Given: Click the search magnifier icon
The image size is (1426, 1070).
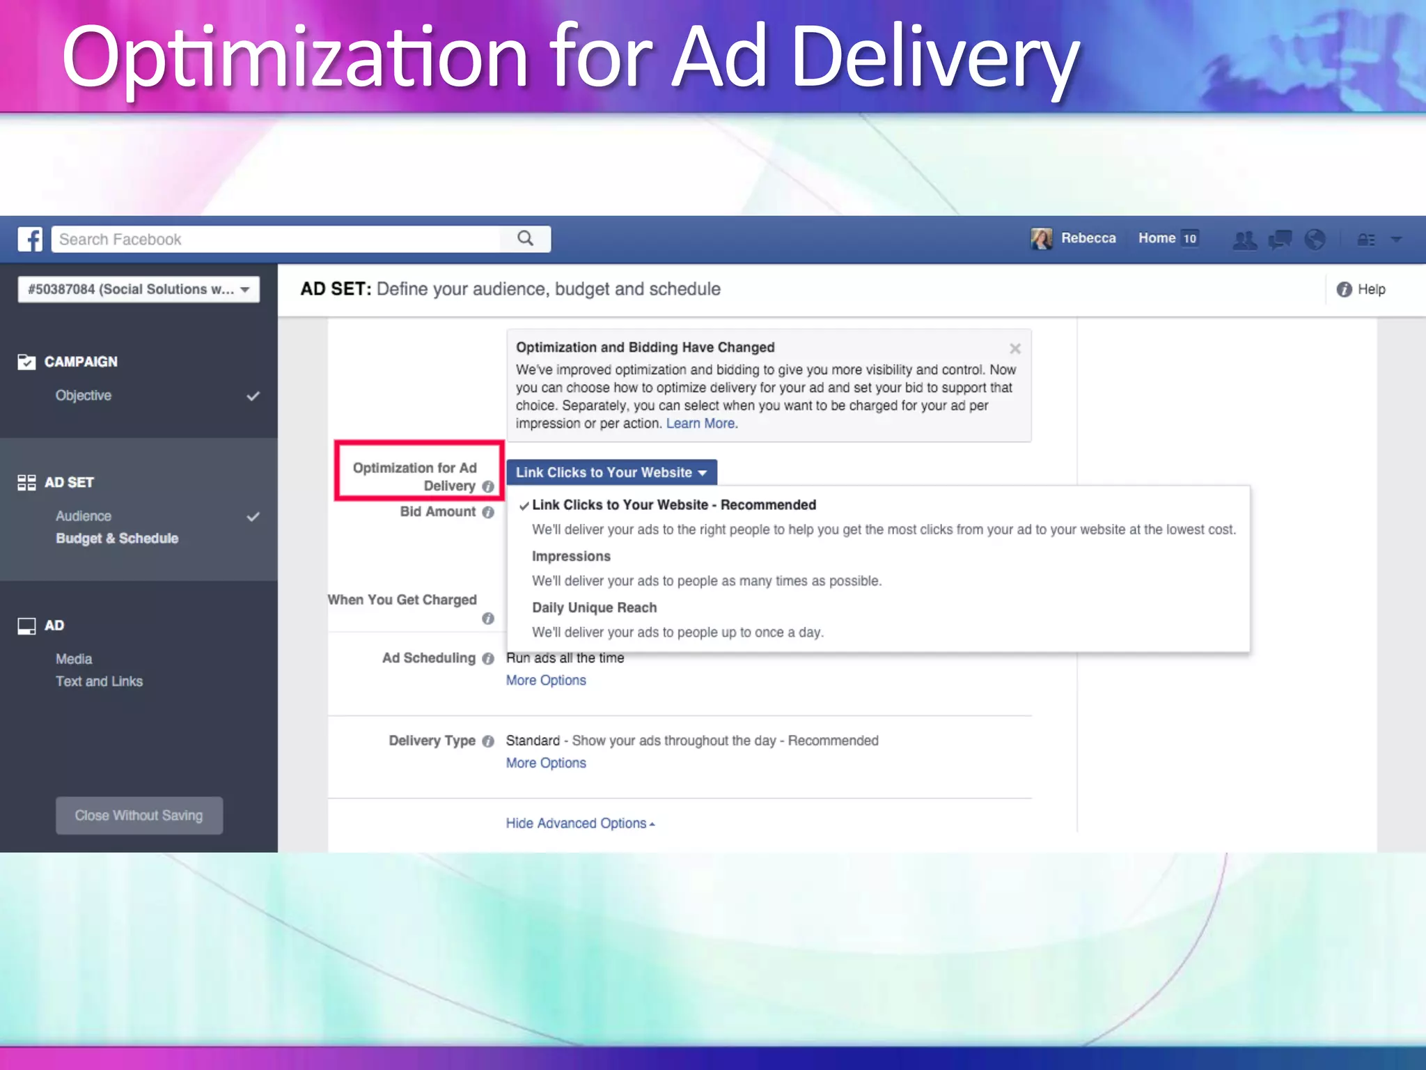Looking at the screenshot, I should (x=526, y=239).
